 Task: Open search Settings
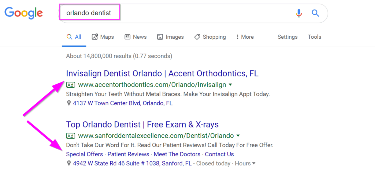click(x=287, y=37)
